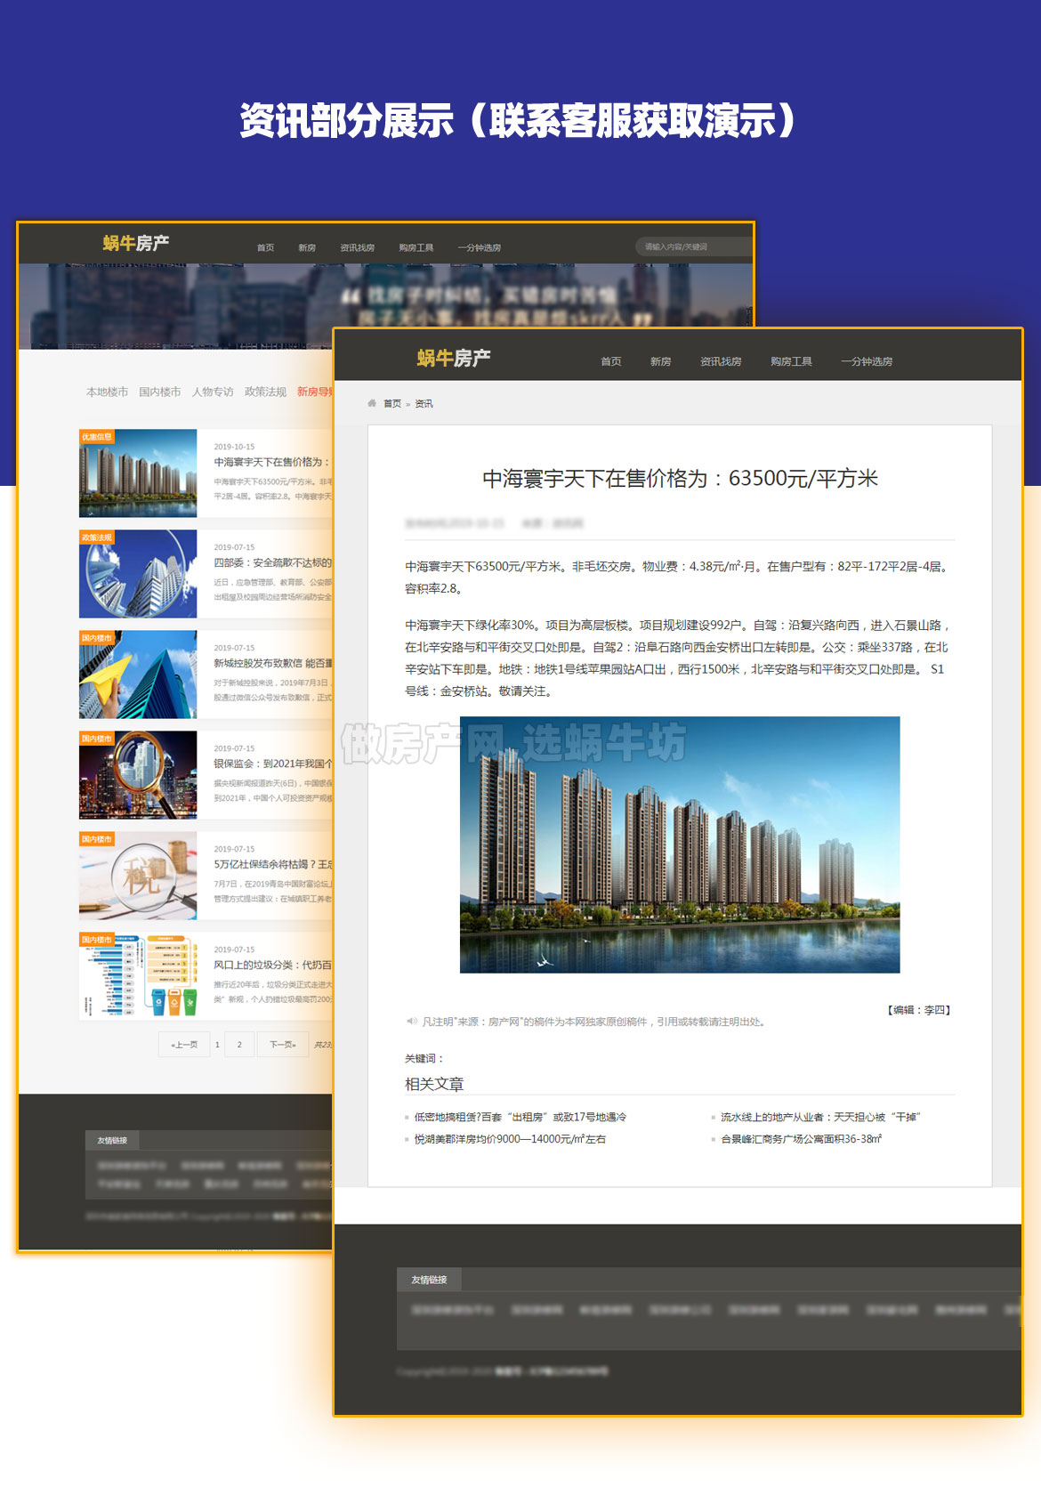Open 首页 in the front window navigation
This screenshot has width=1041, height=1495.
point(610,361)
